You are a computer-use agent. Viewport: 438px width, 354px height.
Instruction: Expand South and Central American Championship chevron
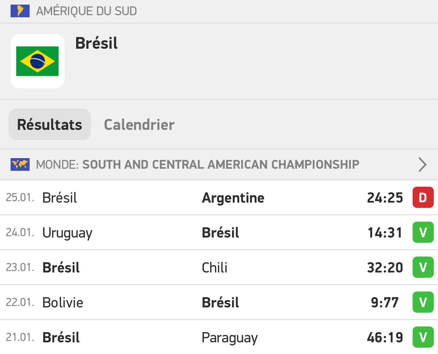point(422,164)
